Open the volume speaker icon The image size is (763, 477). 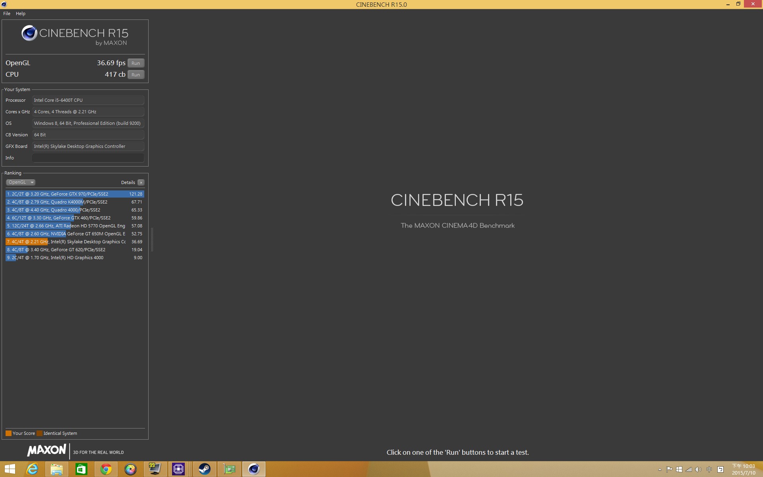click(x=698, y=469)
